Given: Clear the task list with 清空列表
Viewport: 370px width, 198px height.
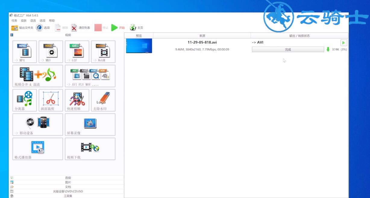Looking at the screenshot, I should coord(80,28).
